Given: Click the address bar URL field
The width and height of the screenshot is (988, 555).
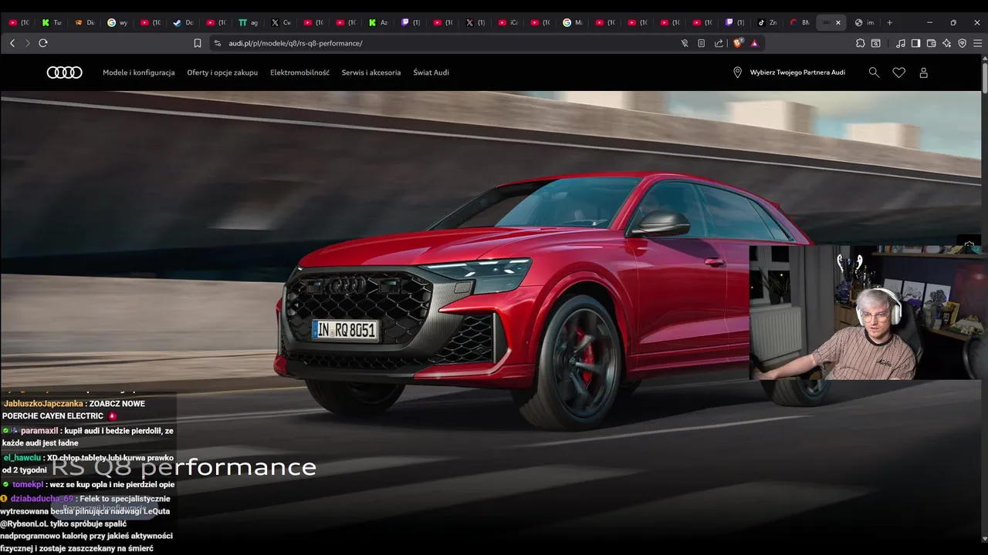Looking at the screenshot, I should click(x=448, y=43).
